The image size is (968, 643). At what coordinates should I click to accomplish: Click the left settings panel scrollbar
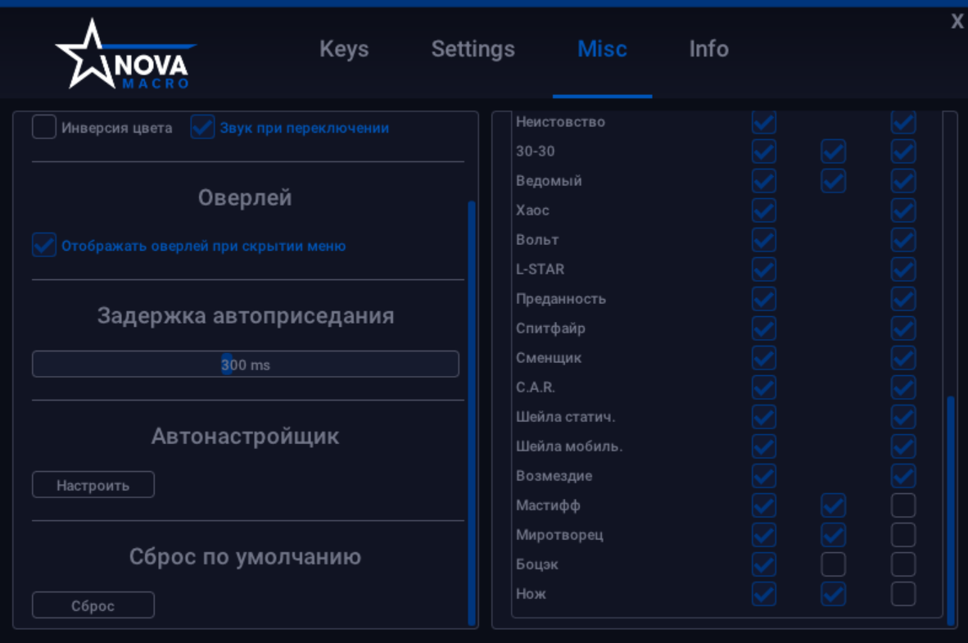[x=472, y=410]
